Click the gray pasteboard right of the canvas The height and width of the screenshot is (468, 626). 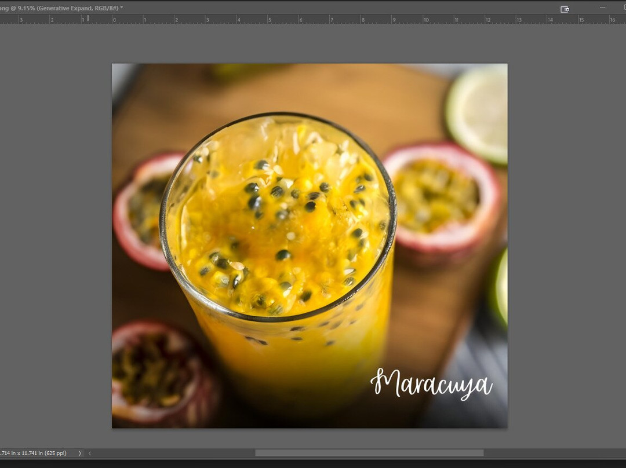point(565,232)
